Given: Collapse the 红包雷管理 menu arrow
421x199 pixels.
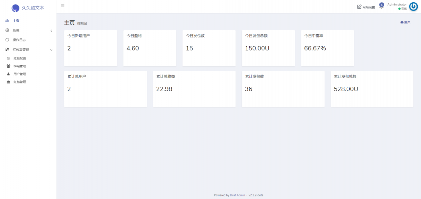Looking at the screenshot, I should [x=51, y=50].
